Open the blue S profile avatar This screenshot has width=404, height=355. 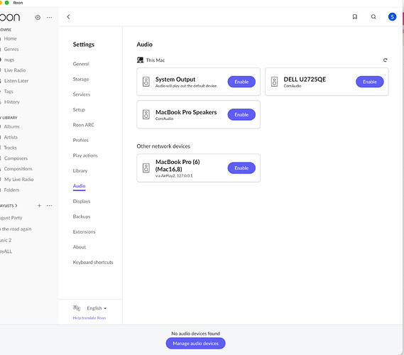(x=392, y=17)
